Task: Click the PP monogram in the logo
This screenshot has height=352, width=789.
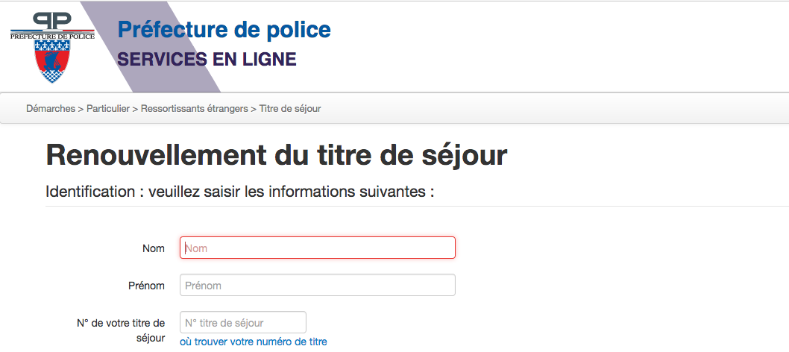Action: point(52,22)
